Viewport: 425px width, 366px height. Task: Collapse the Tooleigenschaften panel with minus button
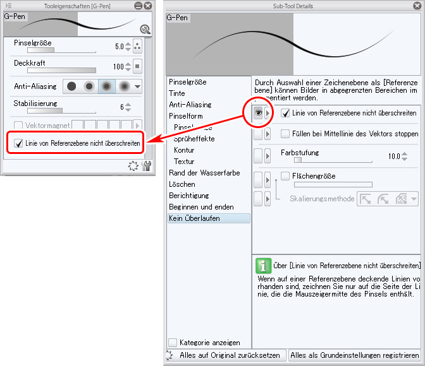tap(139, 6)
